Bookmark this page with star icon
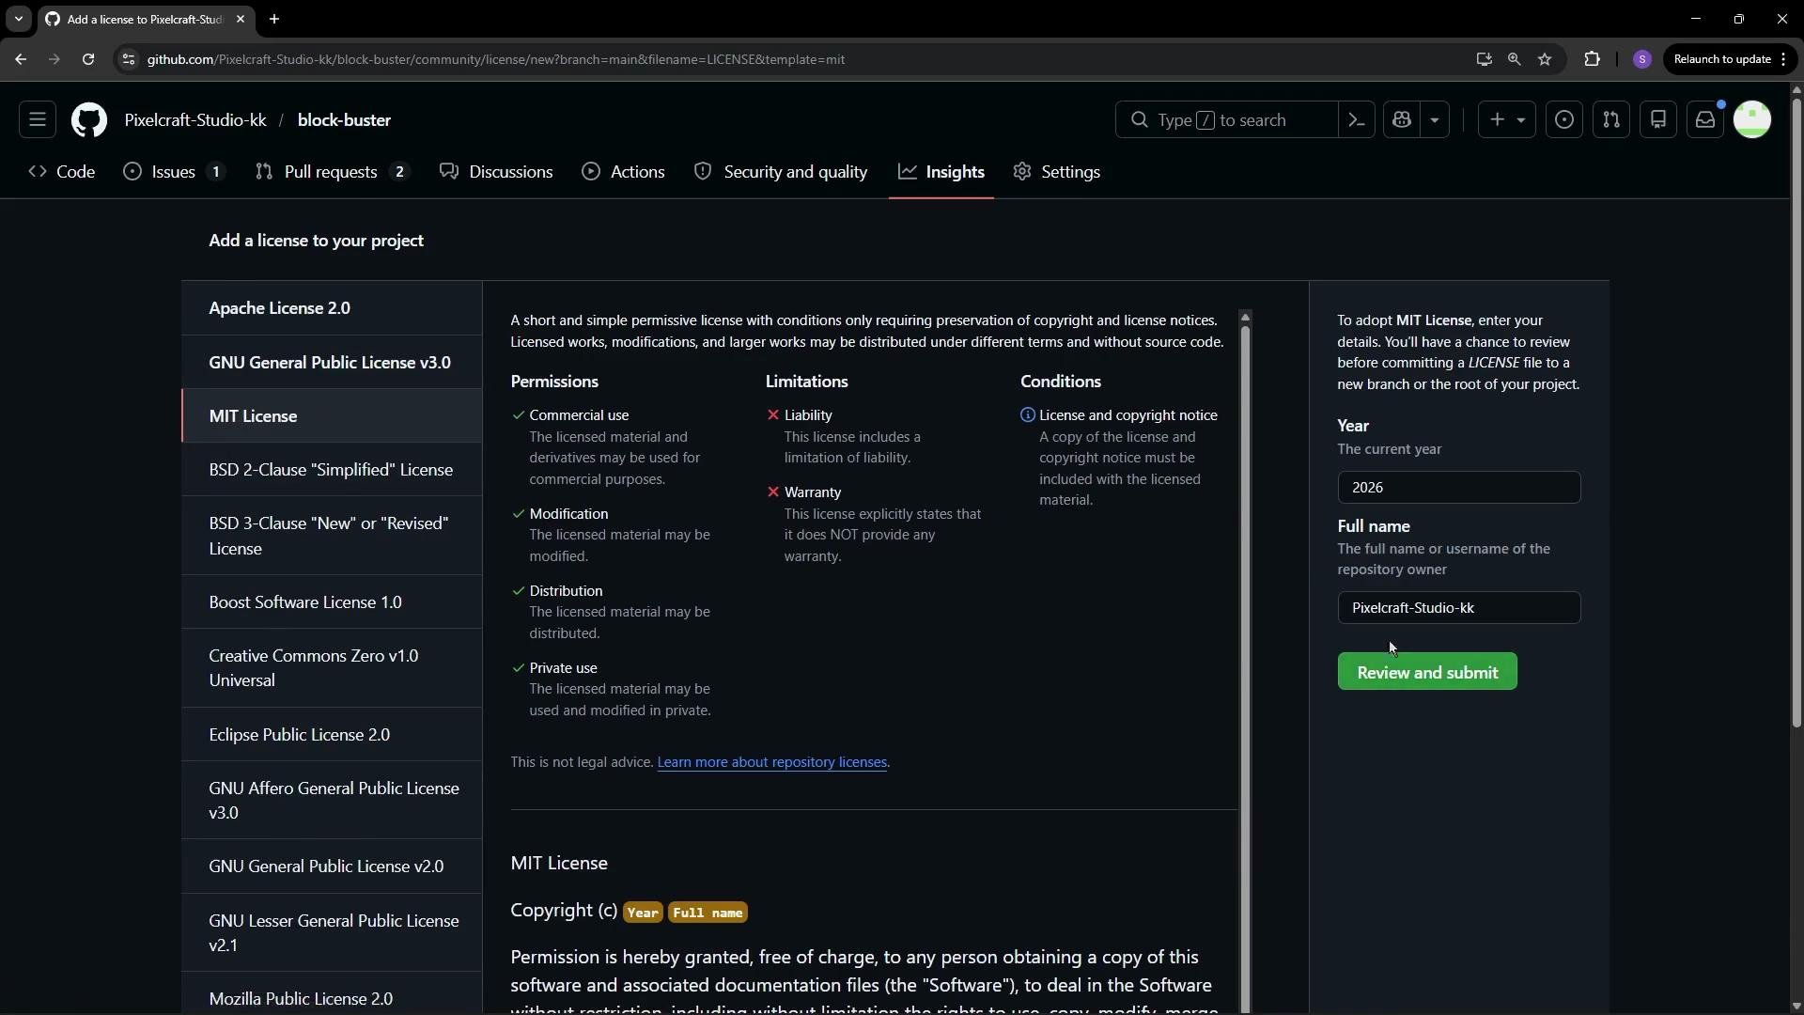The height and width of the screenshot is (1015, 1804). (1545, 59)
